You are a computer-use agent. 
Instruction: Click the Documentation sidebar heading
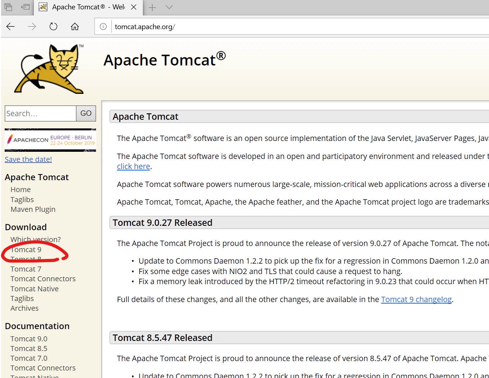pos(37,326)
